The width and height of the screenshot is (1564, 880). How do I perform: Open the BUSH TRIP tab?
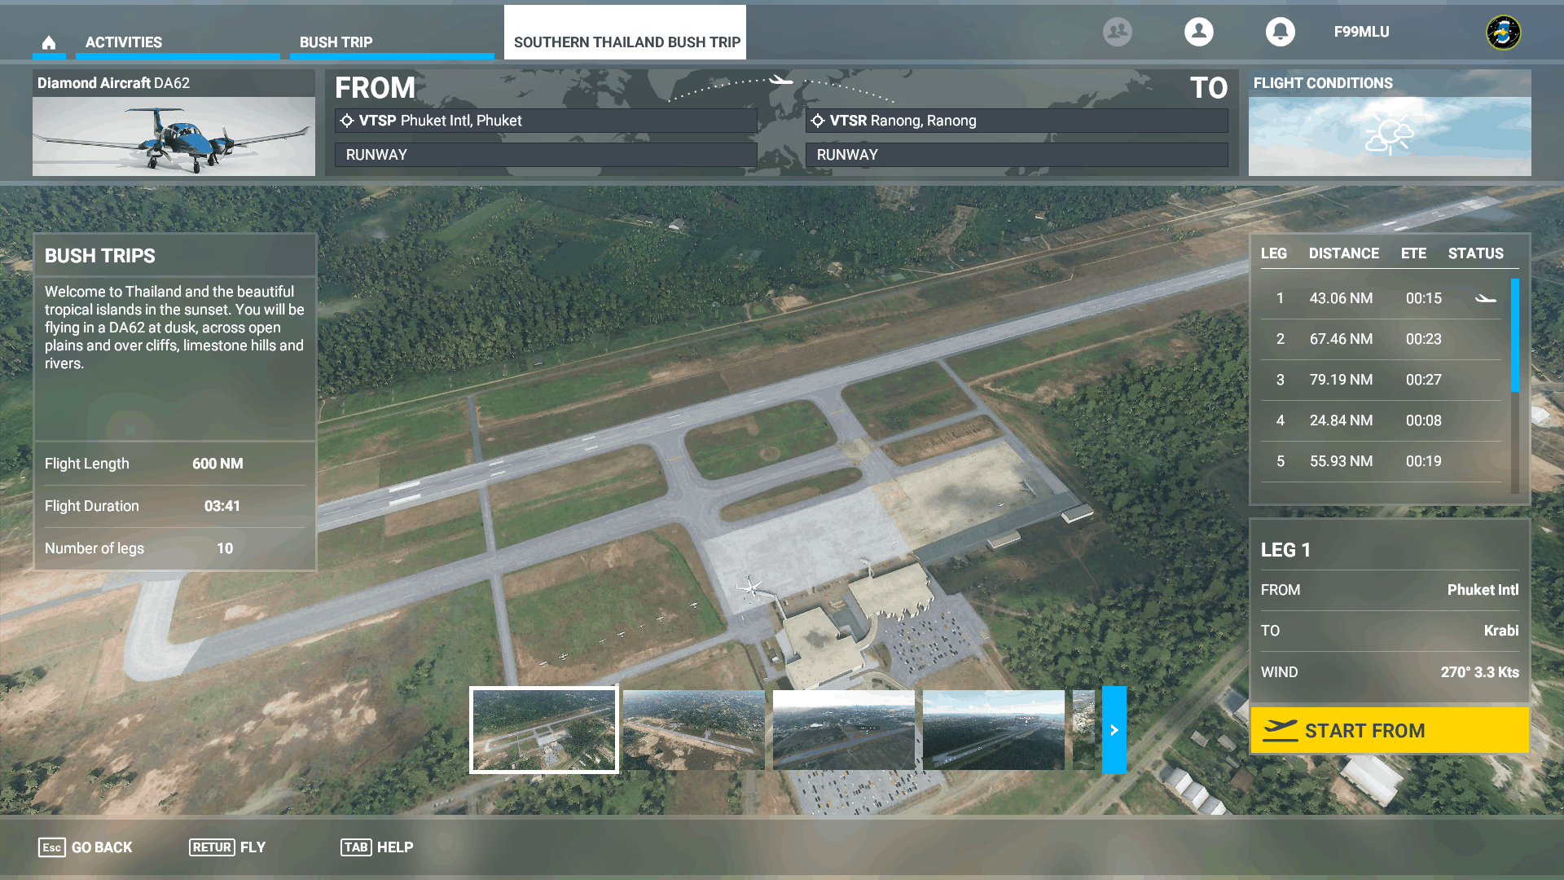coord(336,42)
